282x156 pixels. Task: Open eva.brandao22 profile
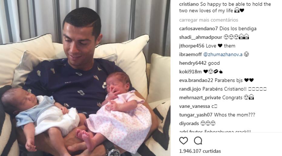[196, 80]
